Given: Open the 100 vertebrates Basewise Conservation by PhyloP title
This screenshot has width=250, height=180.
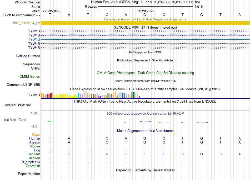Looking at the screenshot, I should coord(145,114).
